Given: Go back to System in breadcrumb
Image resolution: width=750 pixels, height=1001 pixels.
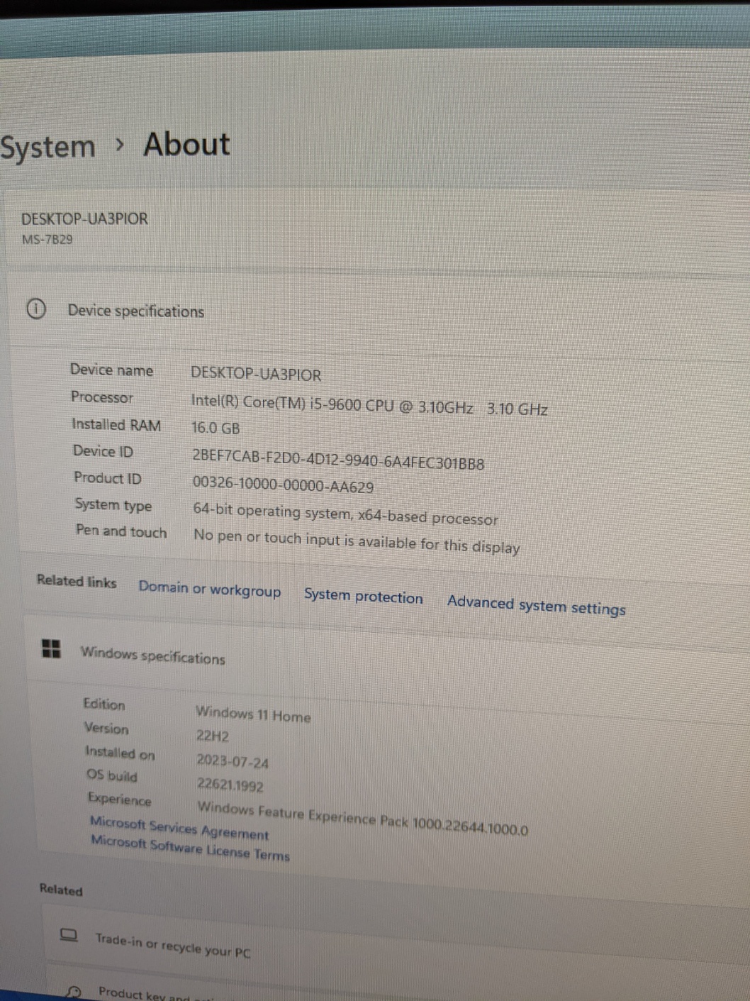Looking at the screenshot, I should tap(47, 148).
